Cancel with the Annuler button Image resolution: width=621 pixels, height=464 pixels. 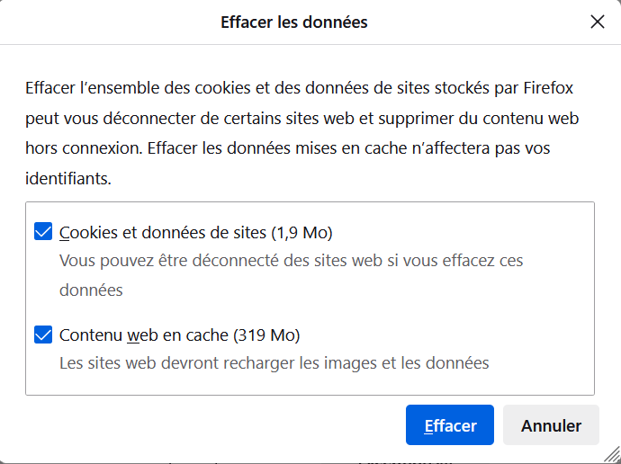551,425
